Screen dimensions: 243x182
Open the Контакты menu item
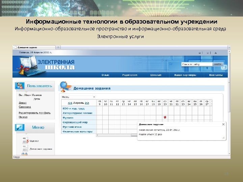(216, 75)
